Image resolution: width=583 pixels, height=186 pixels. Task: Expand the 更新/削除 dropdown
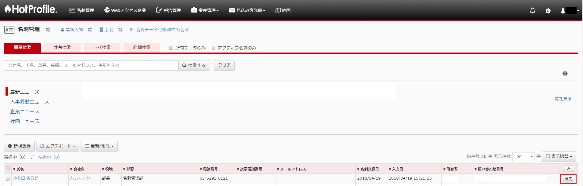click(99, 146)
